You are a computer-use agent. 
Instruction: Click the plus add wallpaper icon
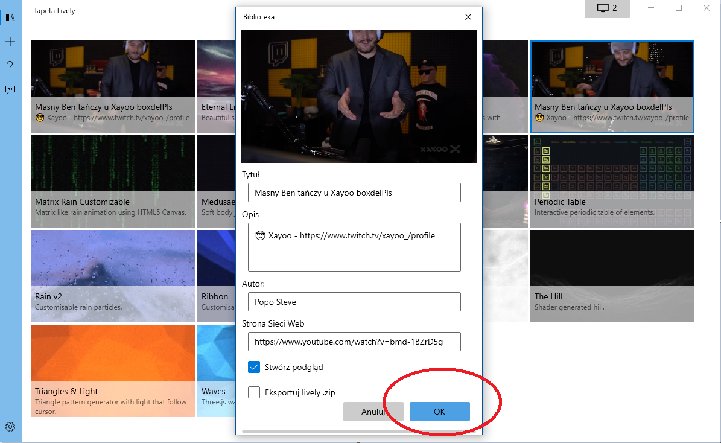click(x=10, y=42)
